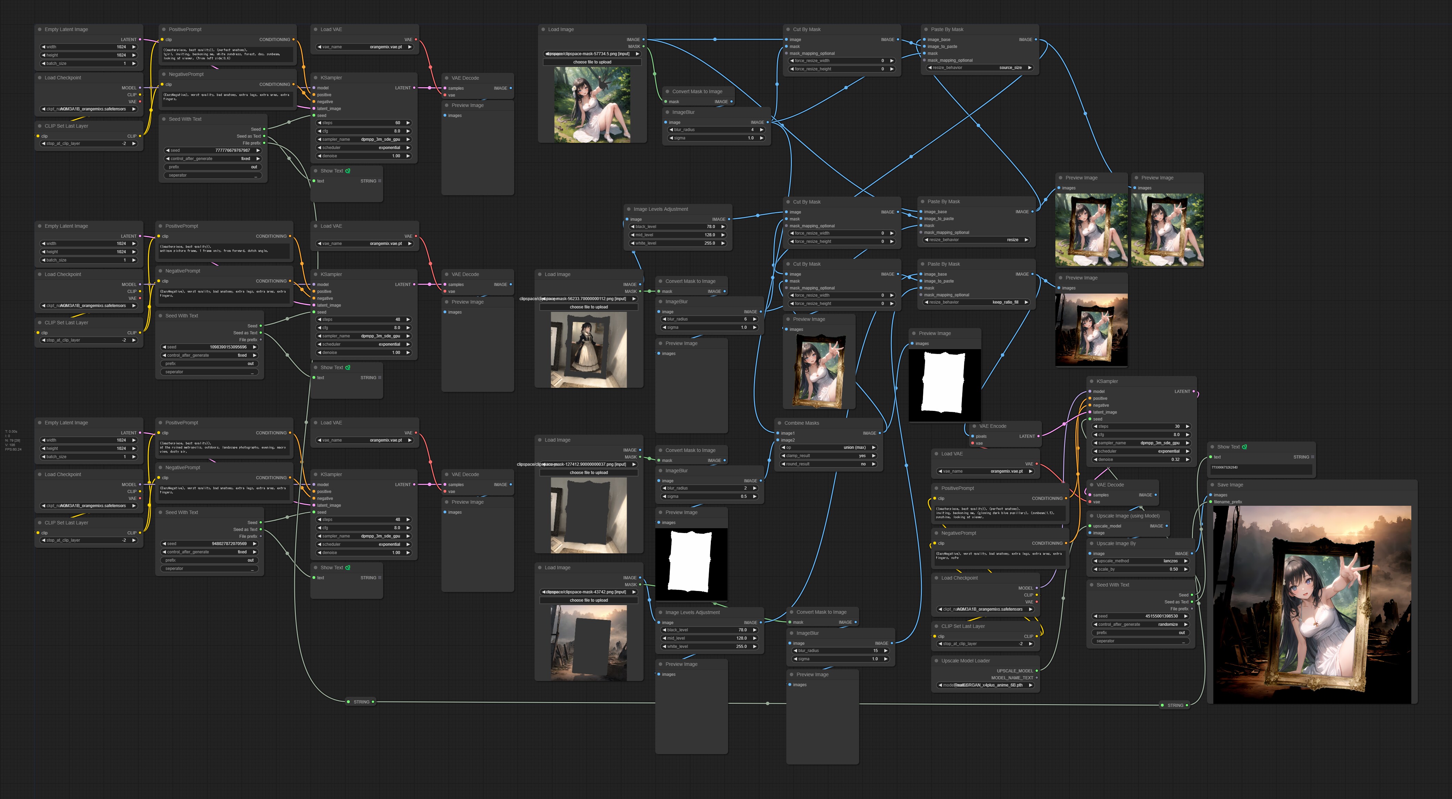Click the green icon on Show Text above Save Image

(1245, 446)
